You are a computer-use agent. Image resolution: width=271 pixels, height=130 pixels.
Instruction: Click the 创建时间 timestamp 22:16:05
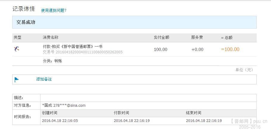click(x=60, y=121)
